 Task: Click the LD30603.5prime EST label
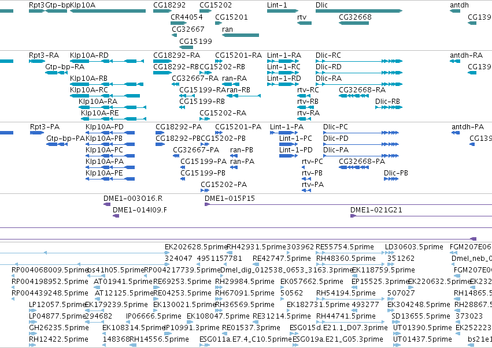(414, 247)
